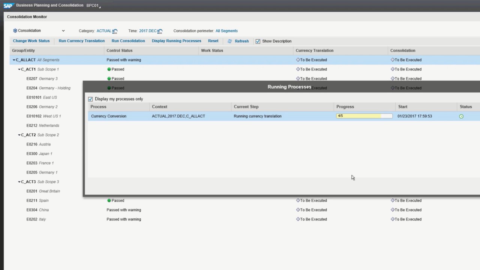Click the SAP logo icon
This screenshot has height=270, width=480.
pos(8,6)
